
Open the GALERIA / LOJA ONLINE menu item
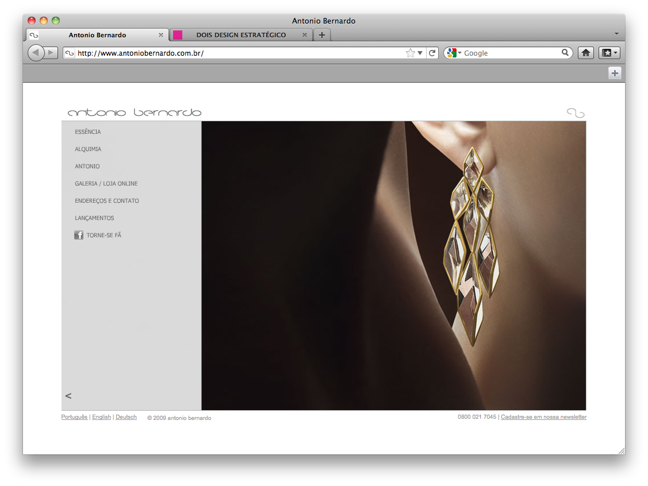click(106, 184)
